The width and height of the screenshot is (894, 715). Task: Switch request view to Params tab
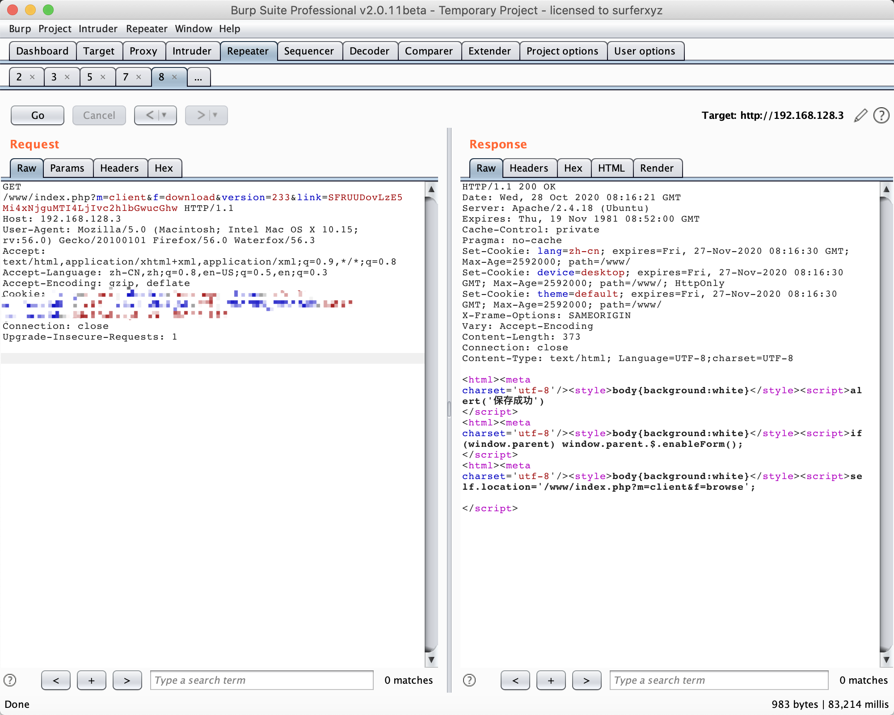tap(67, 168)
